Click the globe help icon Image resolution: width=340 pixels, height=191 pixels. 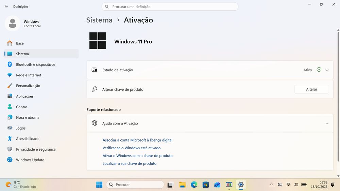[94, 123]
